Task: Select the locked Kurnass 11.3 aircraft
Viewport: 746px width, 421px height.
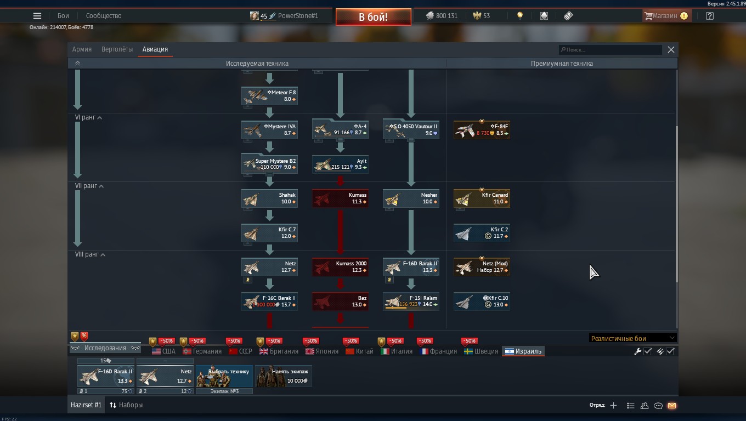Action: pyautogui.click(x=340, y=198)
